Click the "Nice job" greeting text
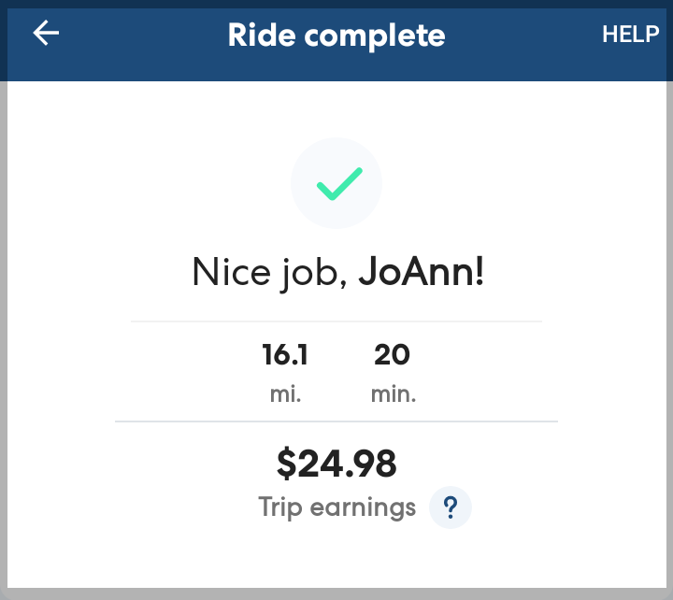 [270, 272]
